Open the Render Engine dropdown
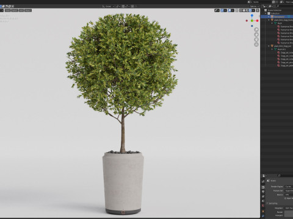 [x=289, y=186]
